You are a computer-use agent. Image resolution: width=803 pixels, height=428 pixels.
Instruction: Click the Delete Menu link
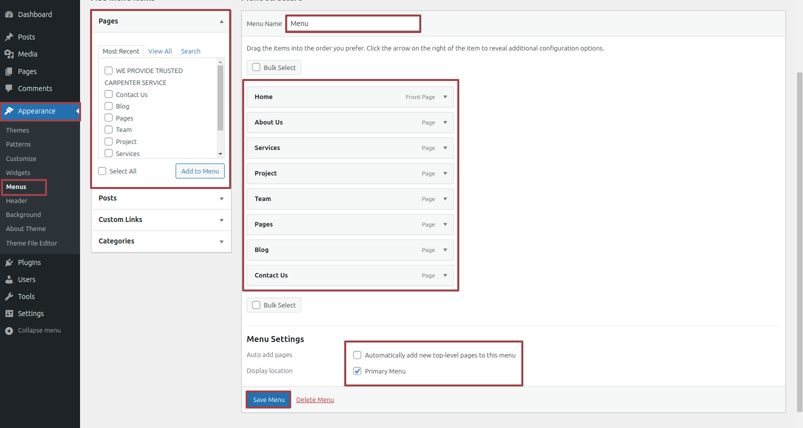click(315, 400)
